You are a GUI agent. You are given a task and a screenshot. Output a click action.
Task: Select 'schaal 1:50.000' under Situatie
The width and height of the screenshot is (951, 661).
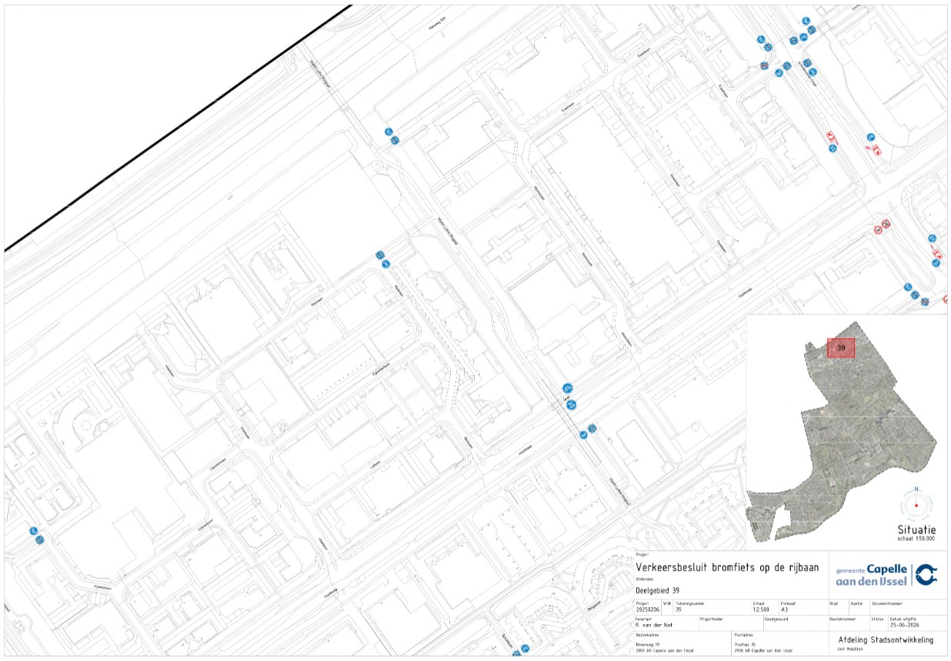pyautogui.click(x=916, y=539)
